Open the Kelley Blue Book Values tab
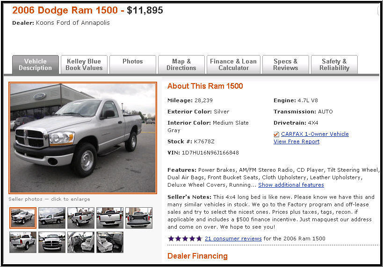 [84, 64]
